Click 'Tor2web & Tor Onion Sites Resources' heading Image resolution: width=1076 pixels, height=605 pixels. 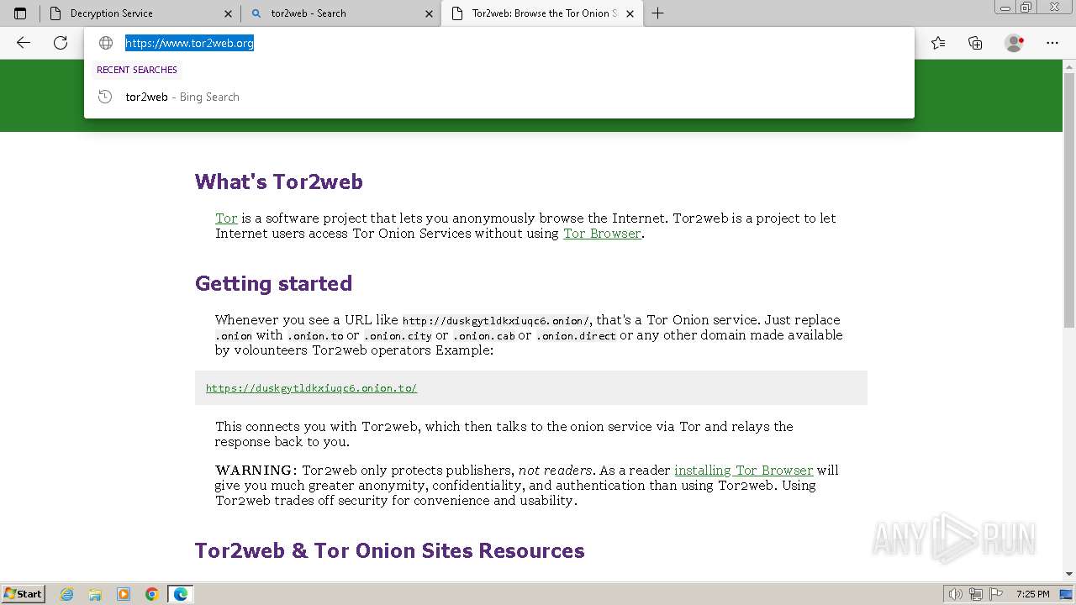pos(389,550)
